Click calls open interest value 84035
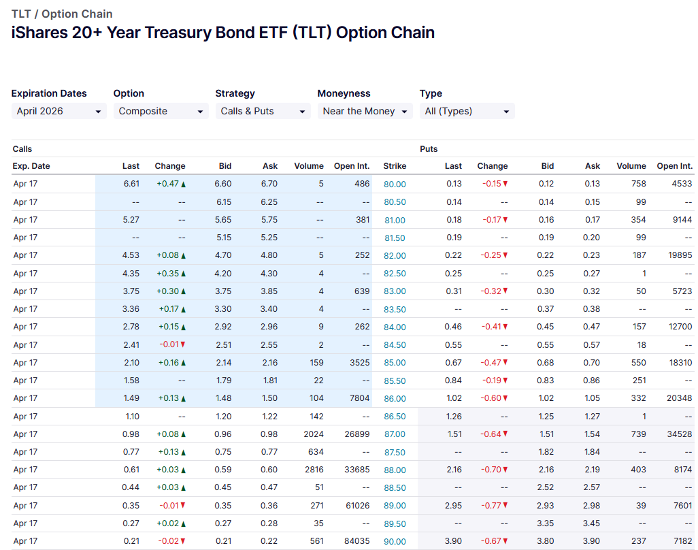Image resolution: width=698 pixels, height=550 pixels. pyautogui.click(x=357, y=540)
